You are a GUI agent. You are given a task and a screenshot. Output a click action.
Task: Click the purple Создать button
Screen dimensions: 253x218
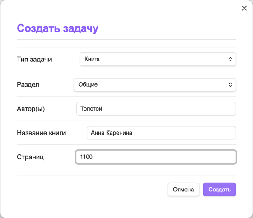(x=220, y=190)
